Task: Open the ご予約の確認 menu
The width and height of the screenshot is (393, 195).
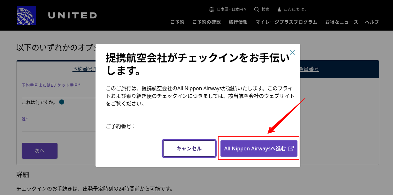Action: [x=206, y=22]
